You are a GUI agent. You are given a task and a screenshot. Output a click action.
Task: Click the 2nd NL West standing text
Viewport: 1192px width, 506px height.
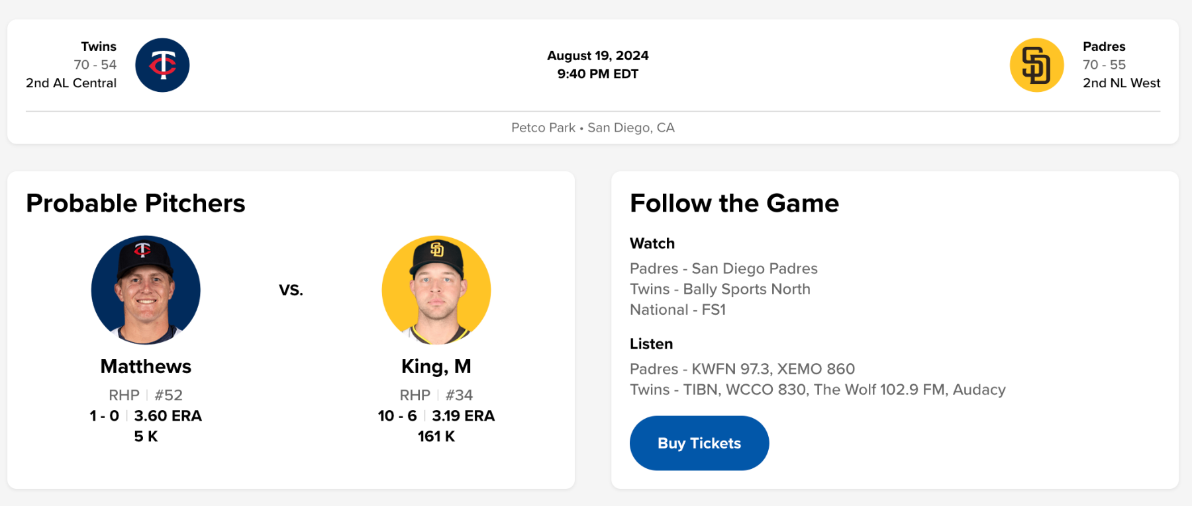tap(1121, 83)
